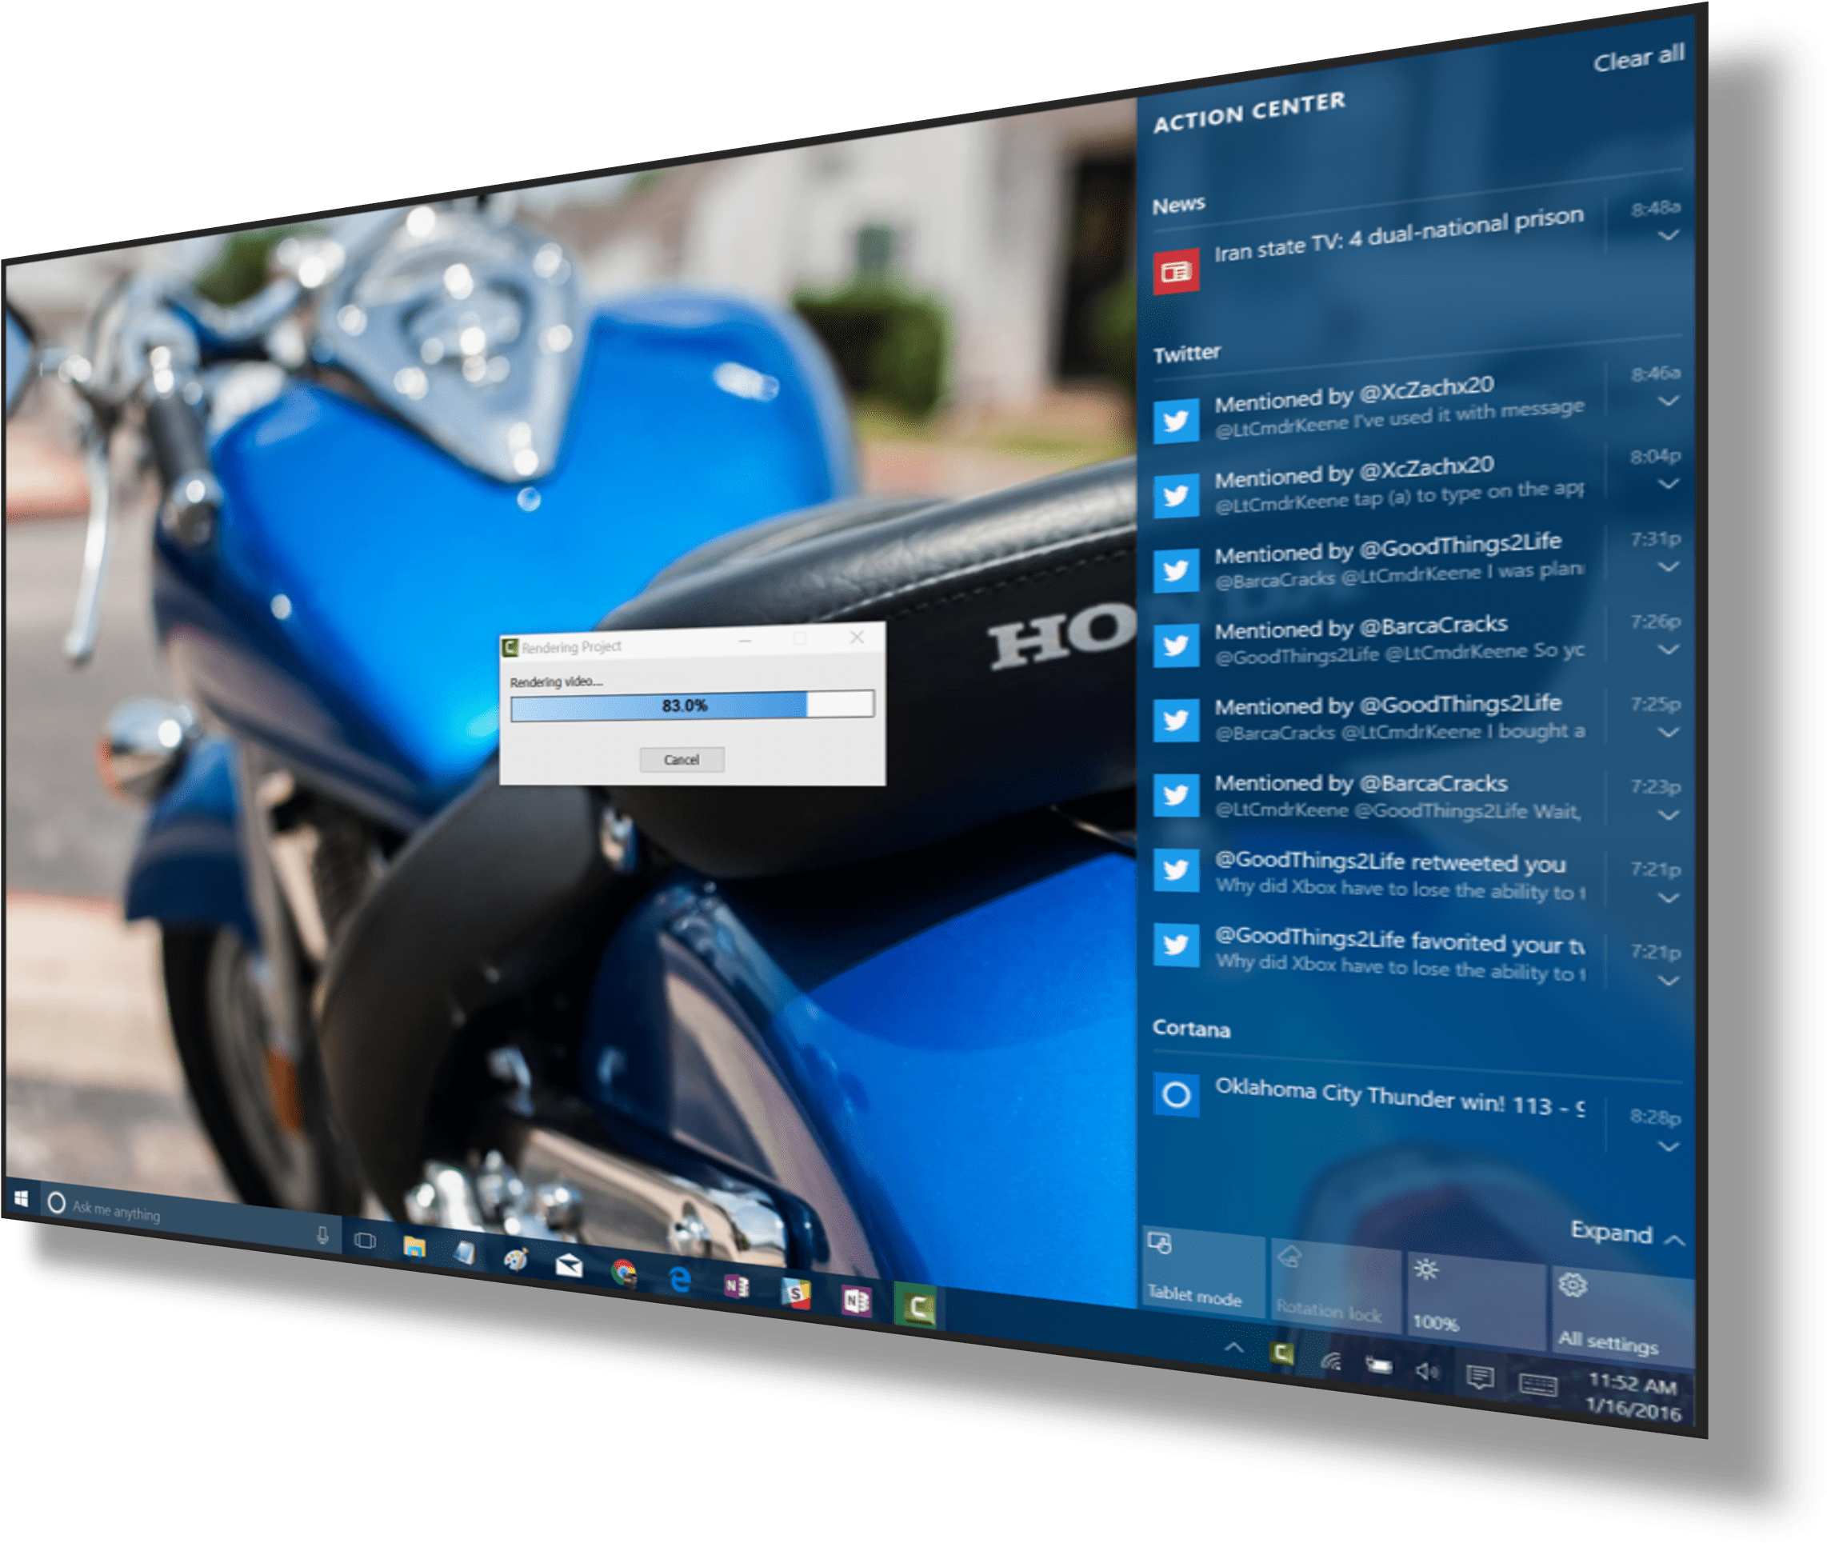
Task: Click the battery icon in system tray
Action: (1377, 1365)
